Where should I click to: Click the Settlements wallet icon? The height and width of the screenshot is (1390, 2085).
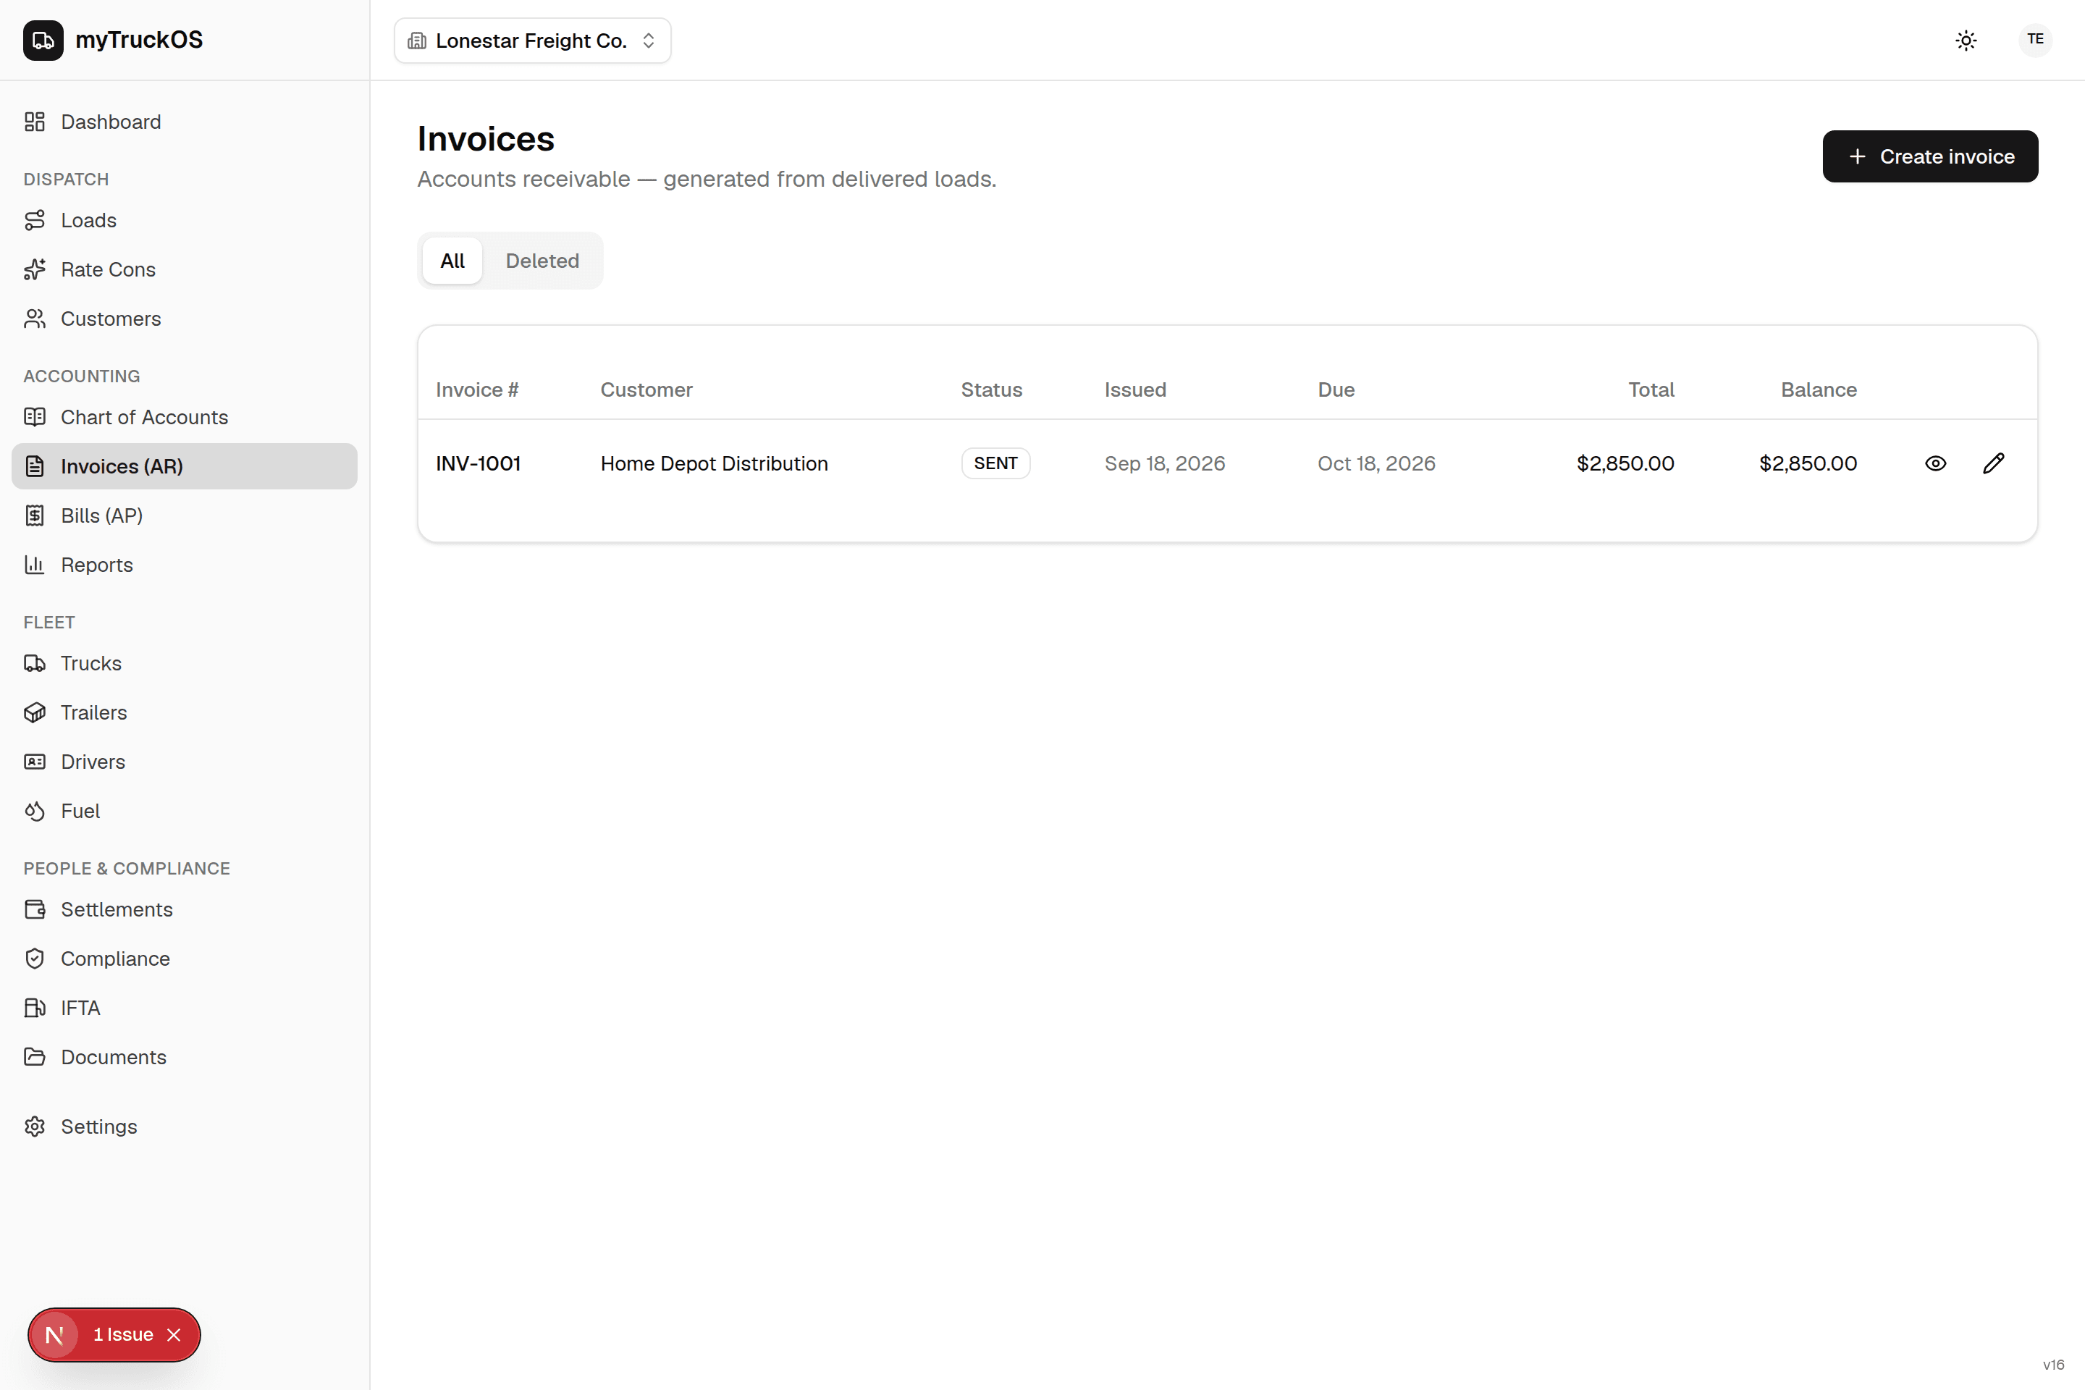point(35,909)
